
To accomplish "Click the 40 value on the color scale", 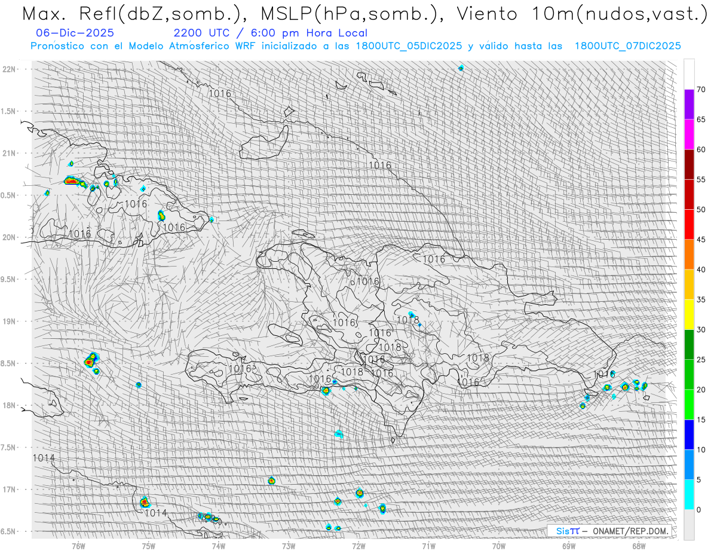I will click(x=701, y=270).
